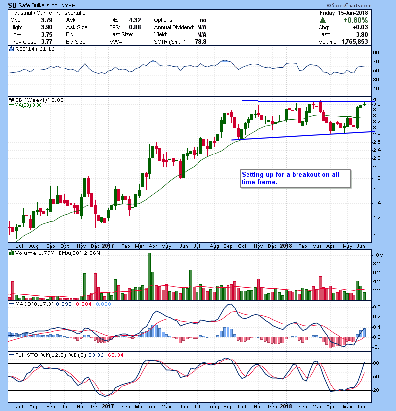The image size is (396, 411).
Task: Click the 10M label on volume axis
Action: [378, 255]
